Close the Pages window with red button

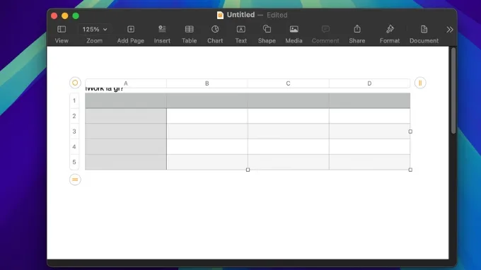click(x=54, y=16)
